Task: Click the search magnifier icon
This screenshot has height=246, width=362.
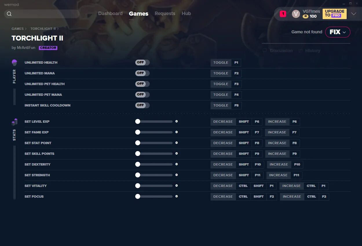Action: (9, 14)
